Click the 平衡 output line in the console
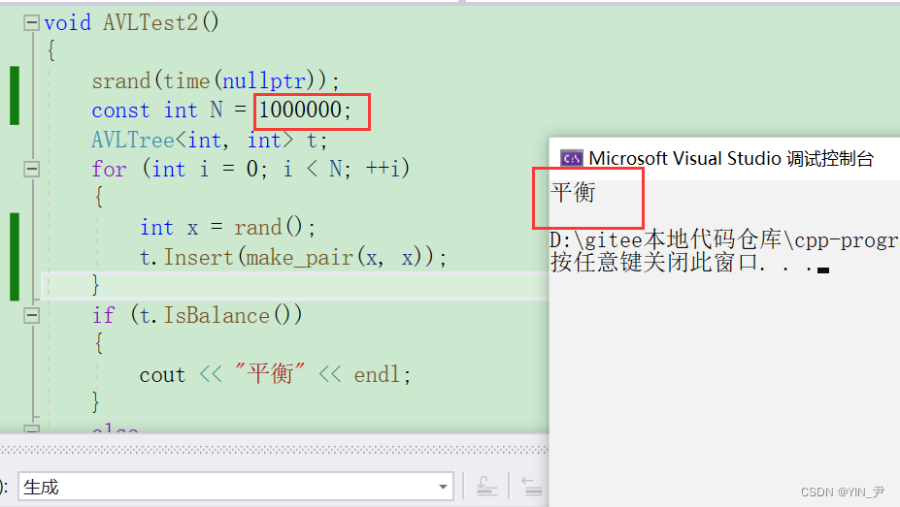The width and height of the screenshot is (900, 507). [x=573, y=193]
